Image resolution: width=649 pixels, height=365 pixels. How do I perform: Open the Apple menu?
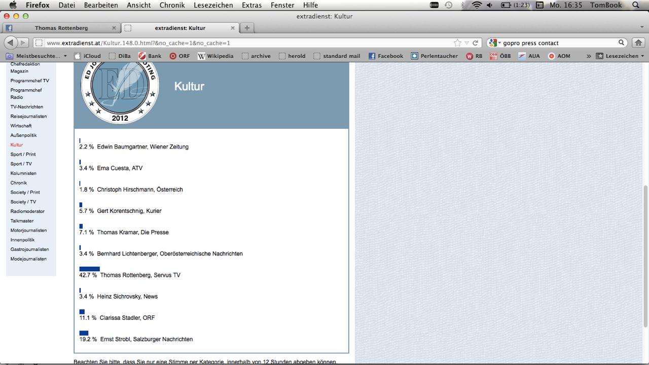pos(13,5)
